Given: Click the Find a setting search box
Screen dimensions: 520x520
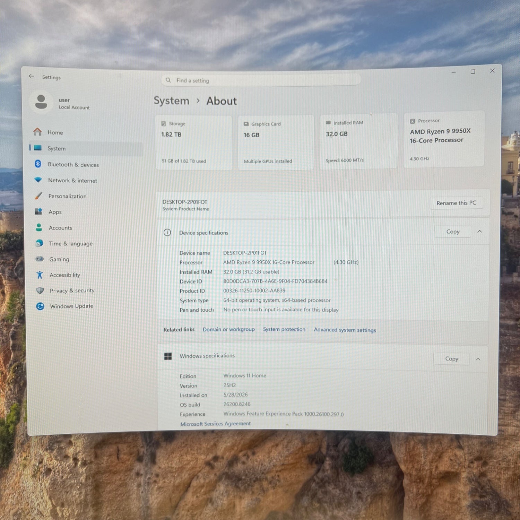Looking at the screenshot, I should (x=261, y=80).
